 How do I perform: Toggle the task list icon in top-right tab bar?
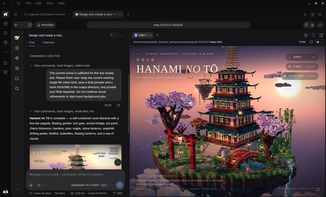(x=305, y=14)
